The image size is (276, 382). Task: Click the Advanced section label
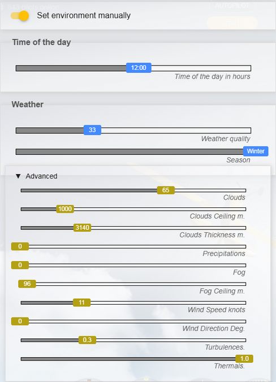41,176
